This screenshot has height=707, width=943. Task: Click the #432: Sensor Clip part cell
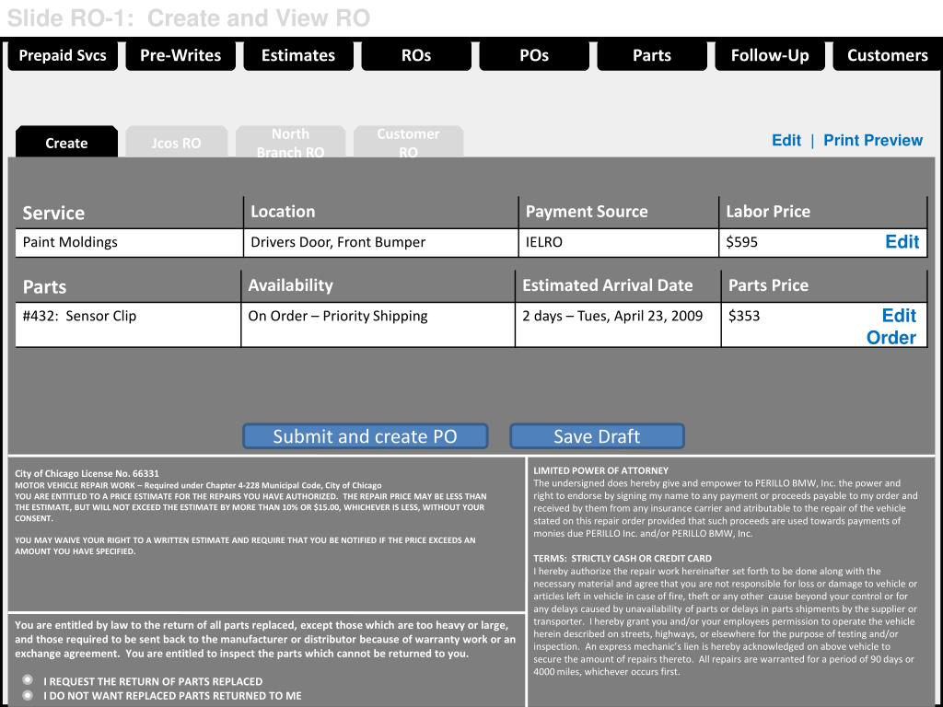[x=128, y=325]
